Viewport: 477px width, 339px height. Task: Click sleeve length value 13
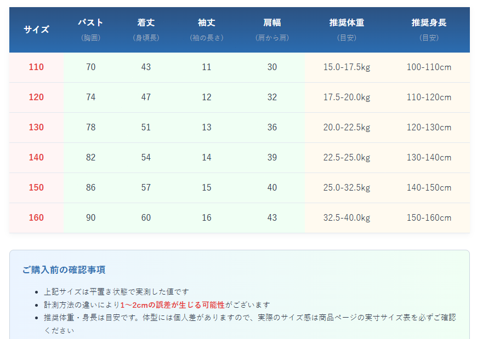pos(207,127)
